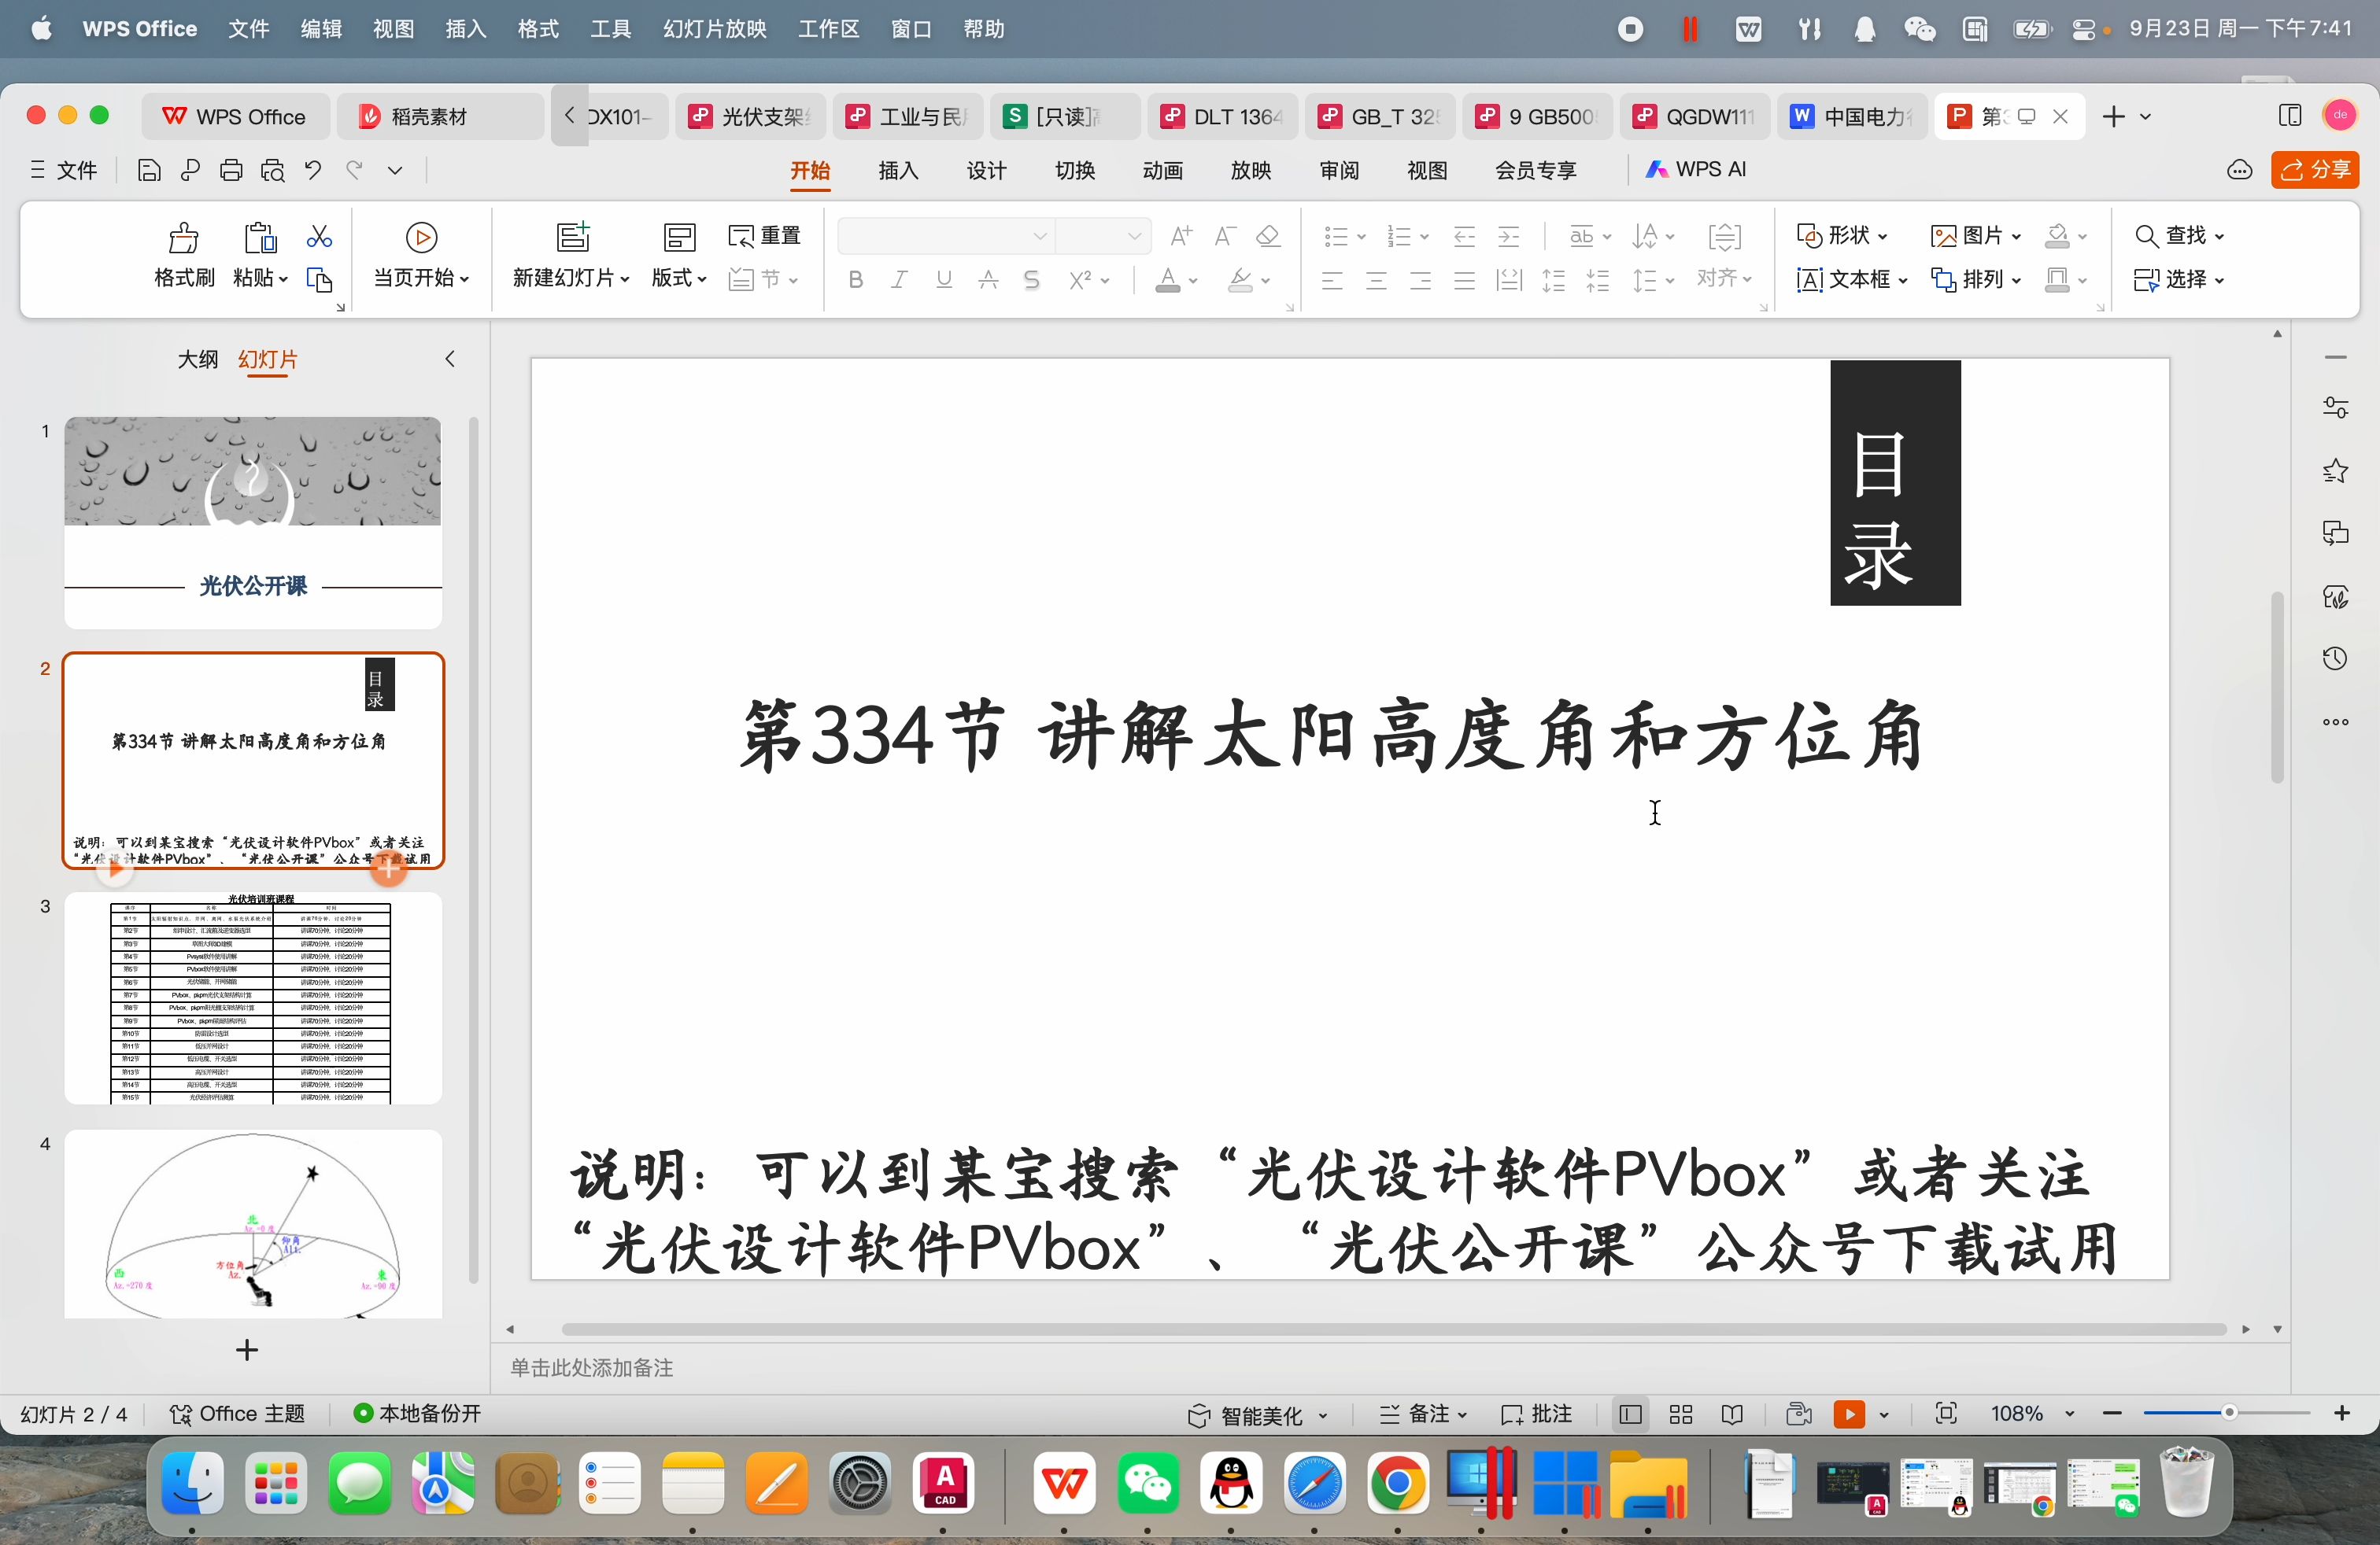Toggle center text alignment
This screenshot has width=2380, height=1545.
(1376, 281)
